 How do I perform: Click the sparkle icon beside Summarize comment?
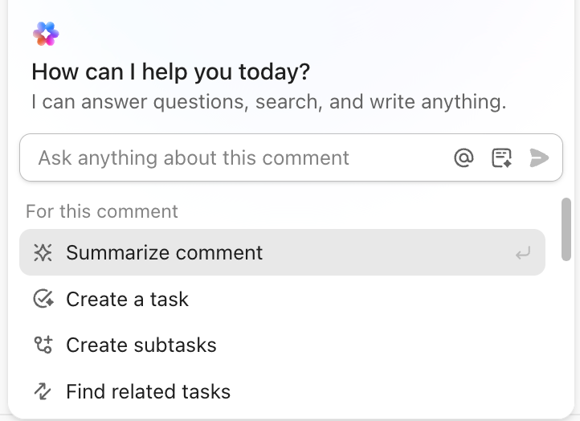click(43, 253)
